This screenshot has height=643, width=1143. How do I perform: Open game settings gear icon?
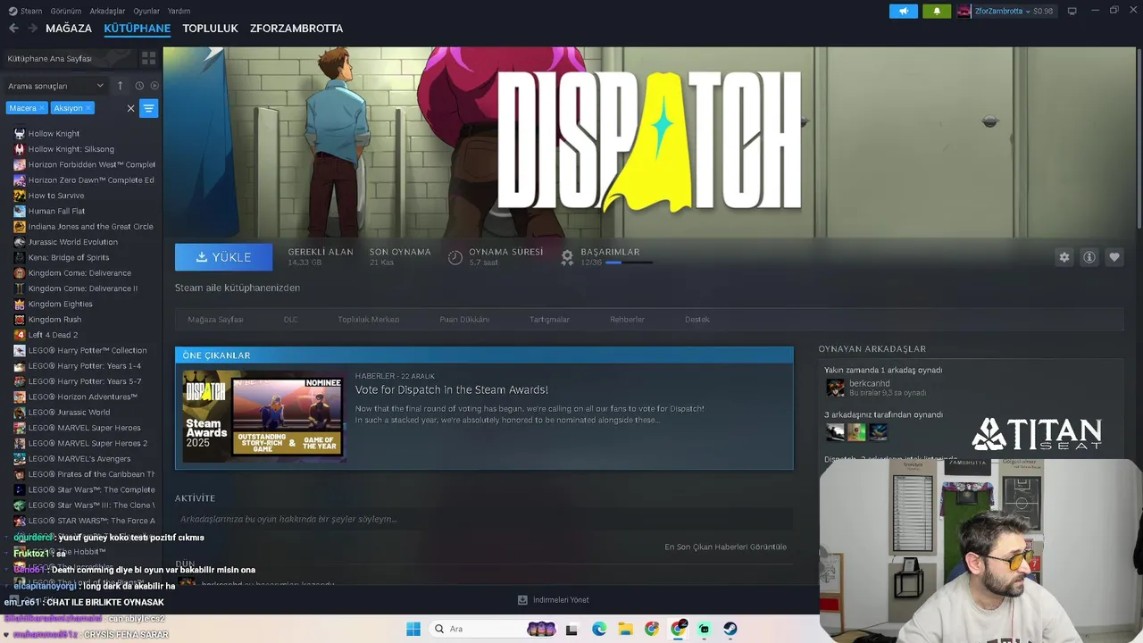point(1064,257)
